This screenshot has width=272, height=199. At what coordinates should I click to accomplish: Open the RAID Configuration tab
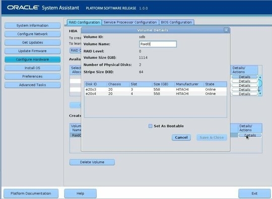84,22
